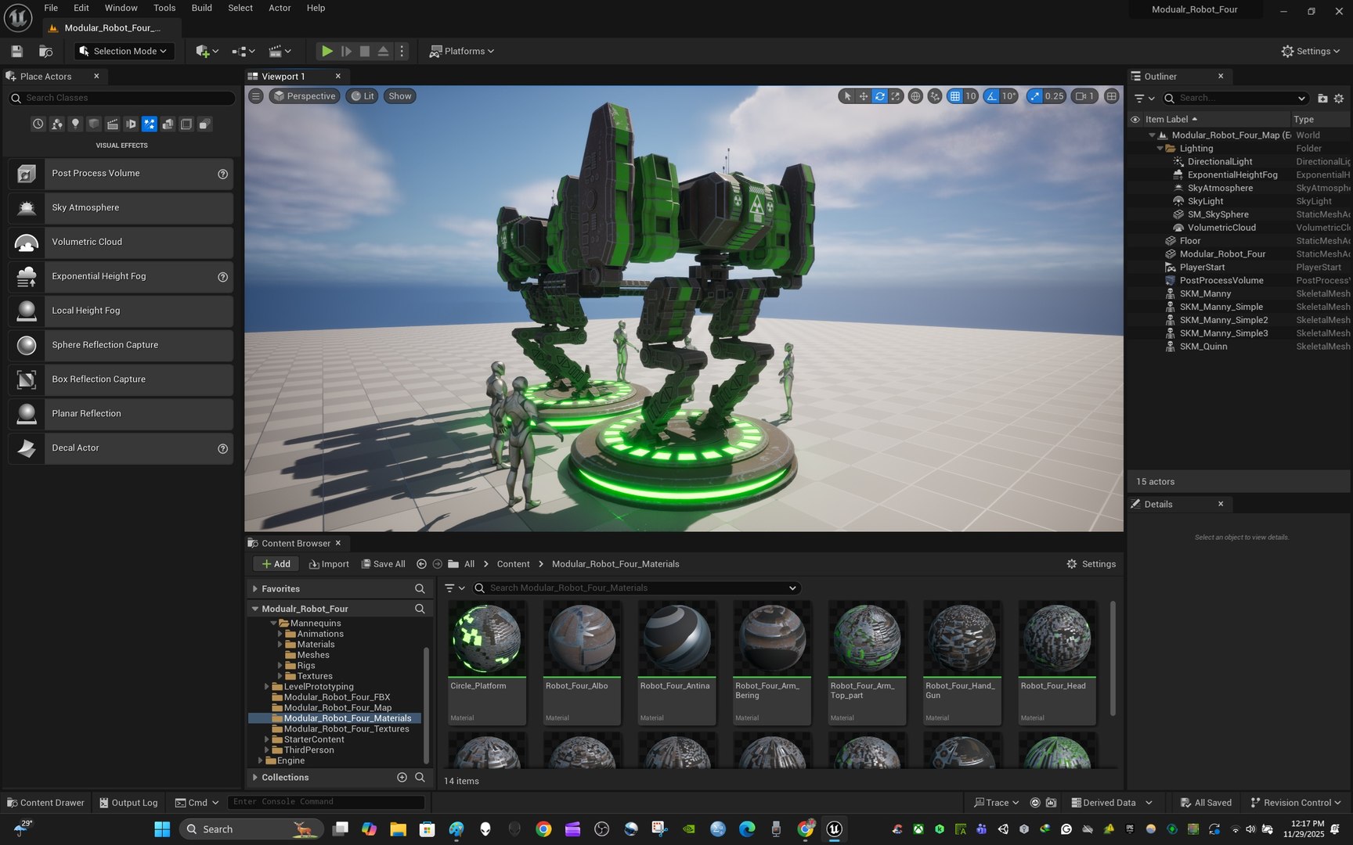Image resolution: width=1353 pixels, height=845 pixels.
Task: Open the File menu
Action: (51, 8)
